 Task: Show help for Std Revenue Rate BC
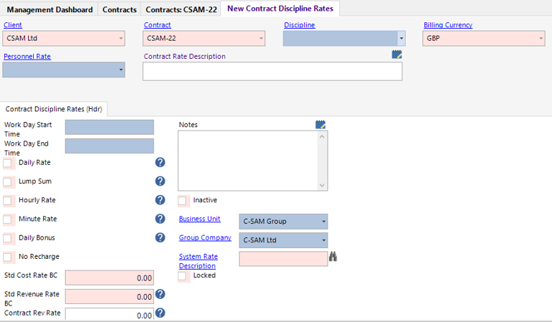[x=160, y=294]
